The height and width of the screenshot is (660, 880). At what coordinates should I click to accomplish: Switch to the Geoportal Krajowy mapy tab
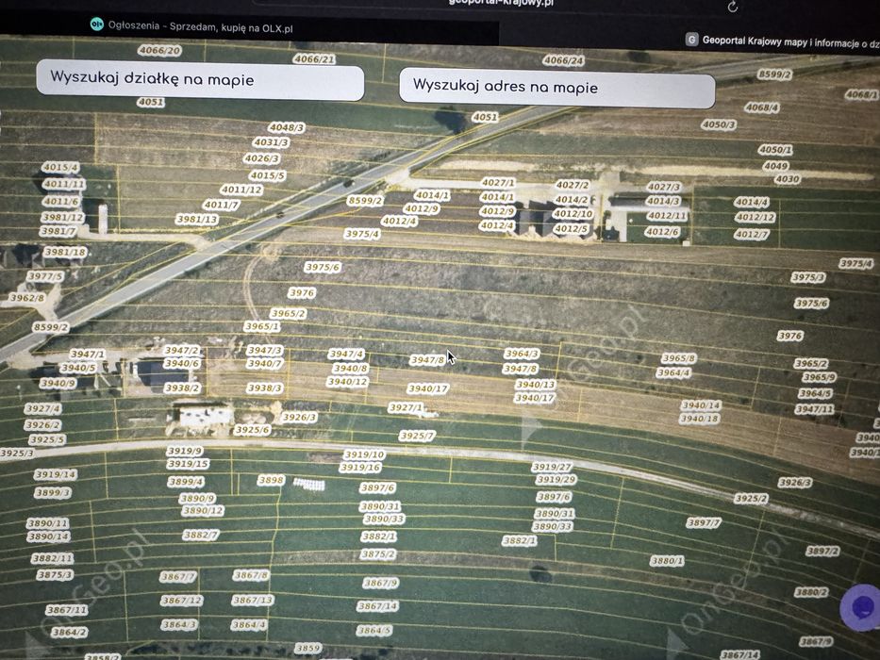(x=782, y=41)
